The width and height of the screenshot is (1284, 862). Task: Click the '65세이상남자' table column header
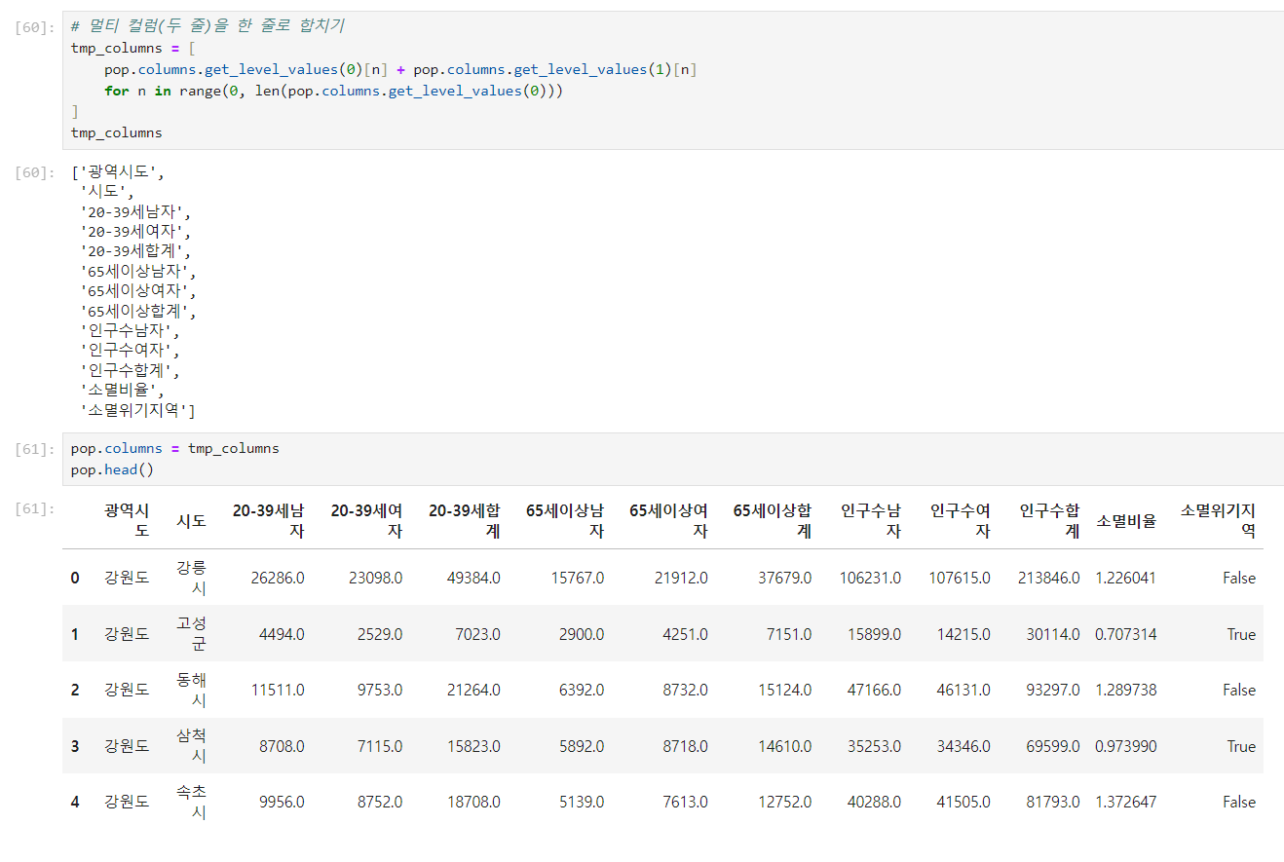click(565, 521)
